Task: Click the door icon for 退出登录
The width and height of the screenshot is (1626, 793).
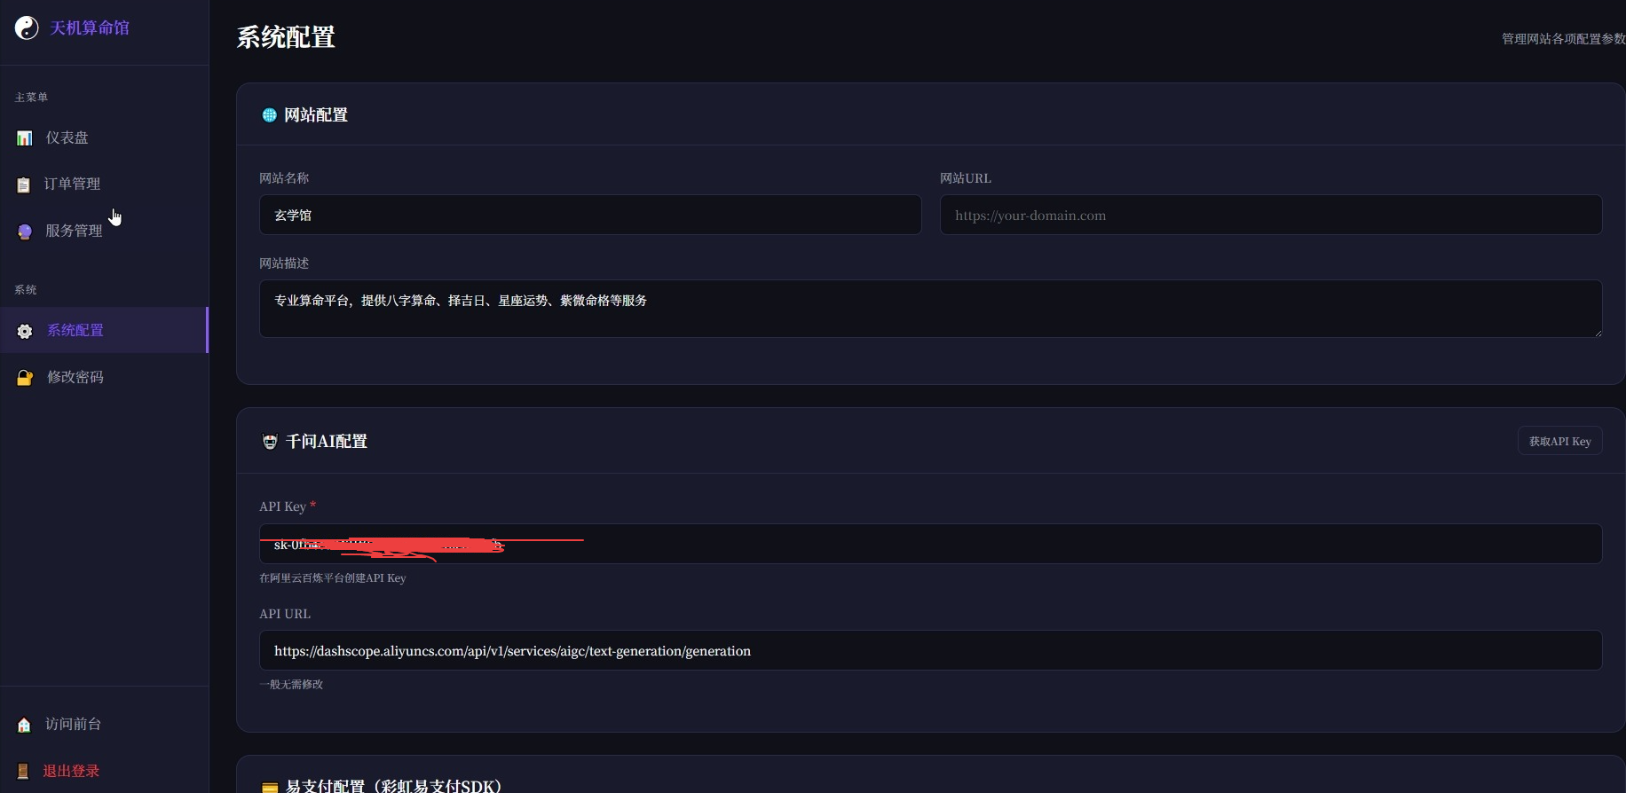Action: (24, 772)
